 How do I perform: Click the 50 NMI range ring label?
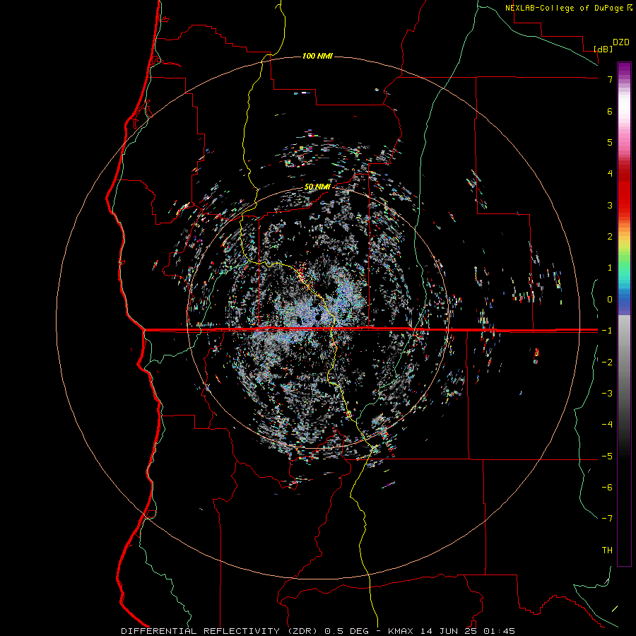pos(317,187)
